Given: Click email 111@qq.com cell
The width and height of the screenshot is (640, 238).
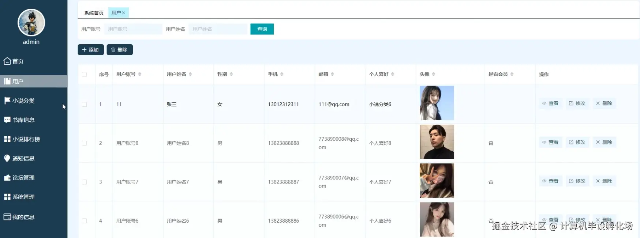Looking at the screenshot, I should pos(334,104).
